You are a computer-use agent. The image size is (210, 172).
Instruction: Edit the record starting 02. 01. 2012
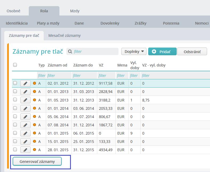tap(25, 84)
